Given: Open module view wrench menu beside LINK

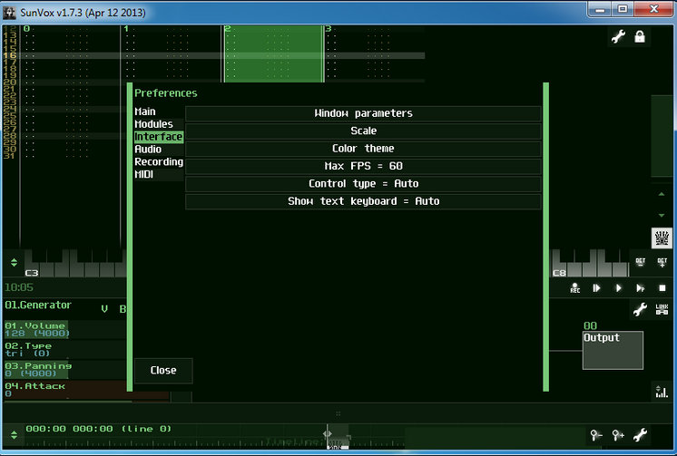Looking at the screenshot, I should [640, 309].
